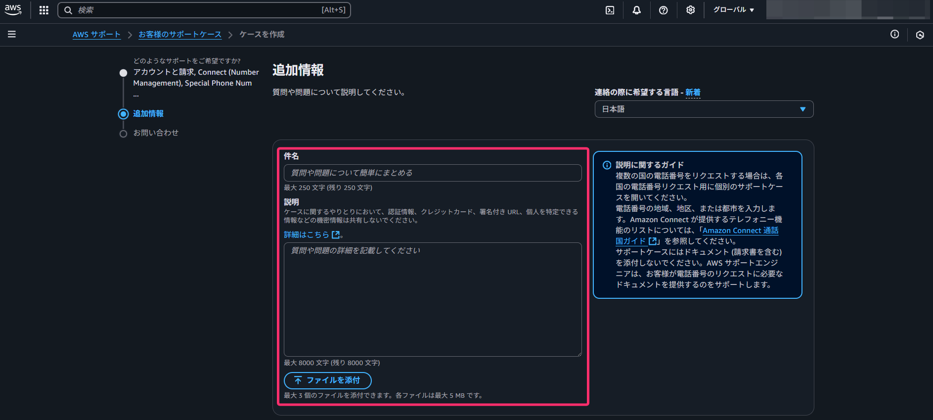Click the 最大 250 文字 counter text
The width and height of the screenshot is (933, 420).
328,188
